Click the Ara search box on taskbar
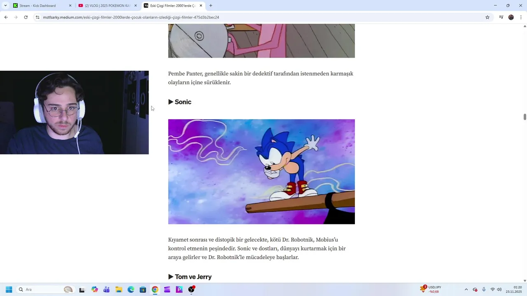Viewport: 527px width, 296px height. (x=45, y=289)
